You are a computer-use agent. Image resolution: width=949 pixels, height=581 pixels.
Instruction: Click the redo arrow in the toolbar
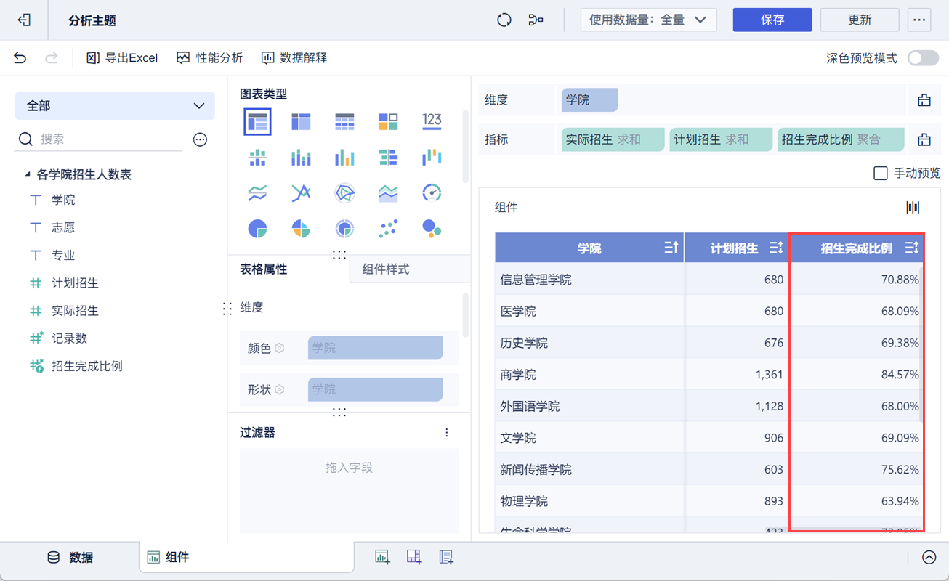tap(51, 58)
